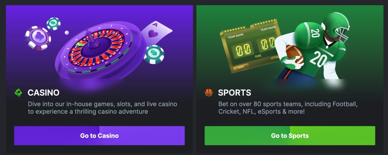This screenshot has width=388, height=155.
Task: Select the orange basketball sports icon
Action: click(208, 93)
